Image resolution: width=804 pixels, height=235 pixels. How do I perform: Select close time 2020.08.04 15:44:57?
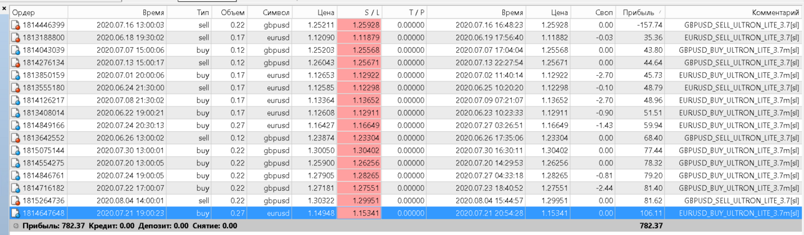[489, 200]
